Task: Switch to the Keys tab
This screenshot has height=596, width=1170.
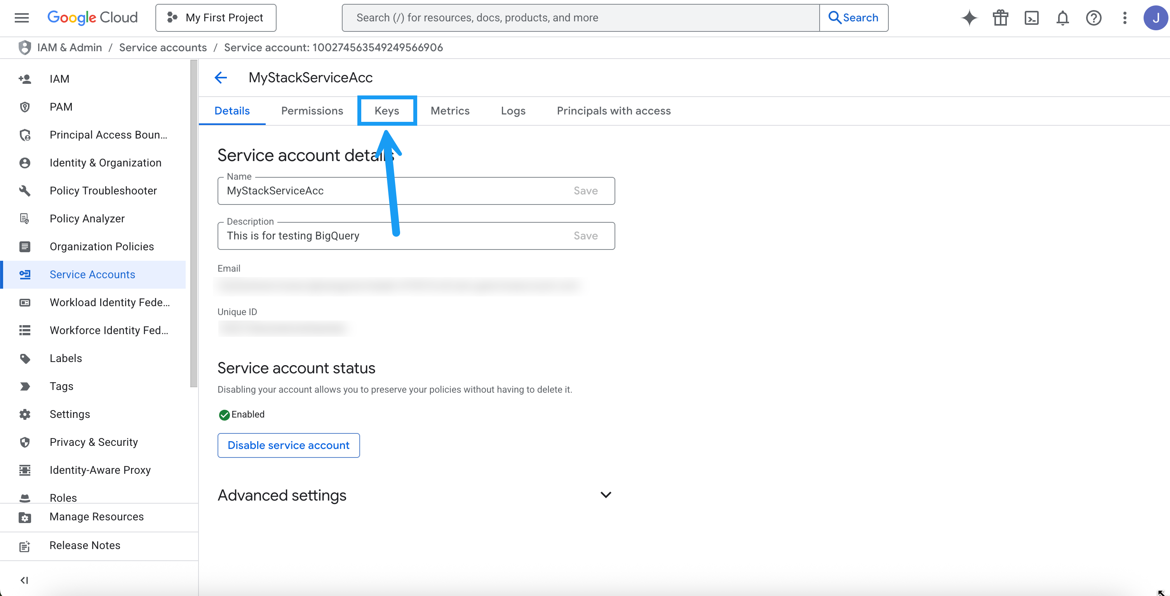Action: point(387,111)
